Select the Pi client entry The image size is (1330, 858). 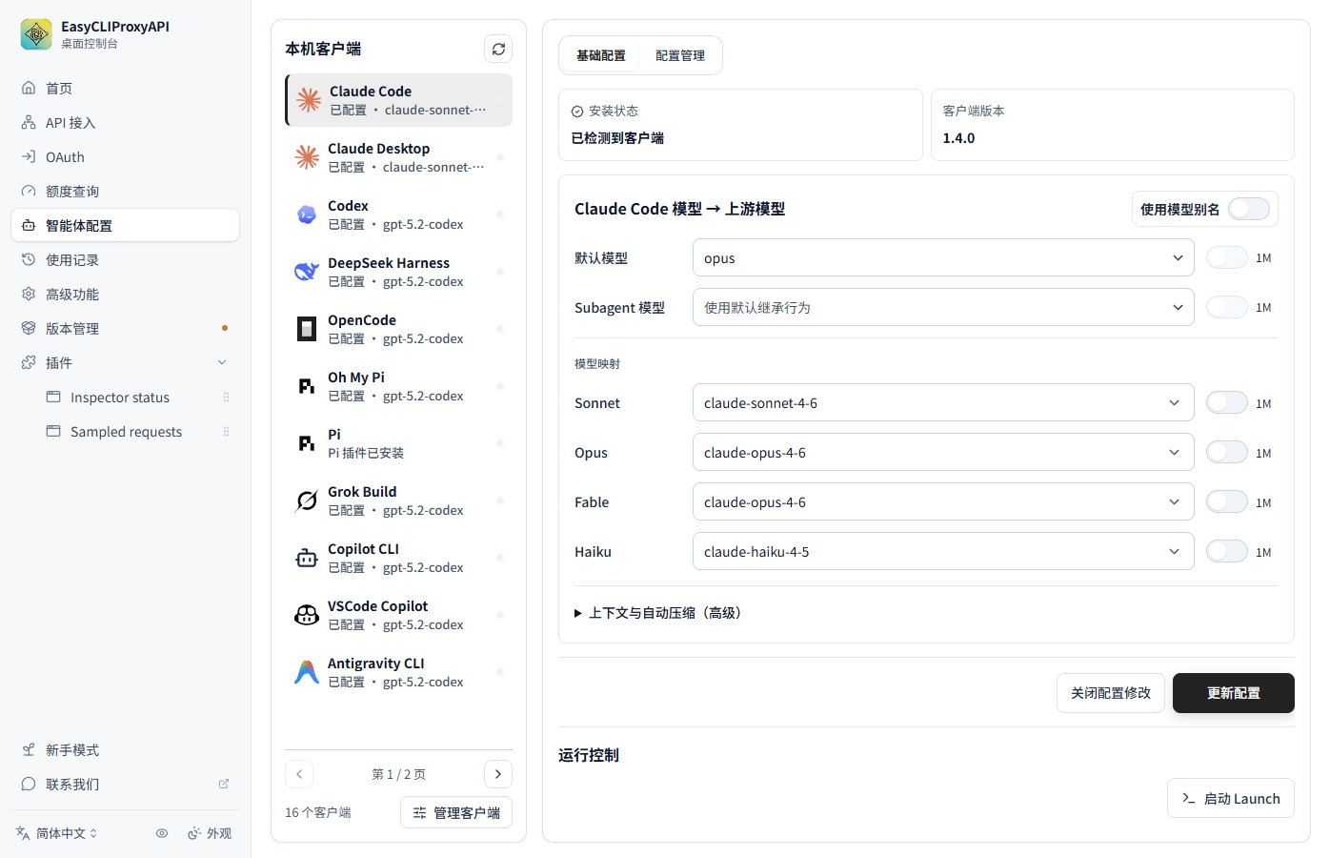pyautogui.click(x=398, y=443)
